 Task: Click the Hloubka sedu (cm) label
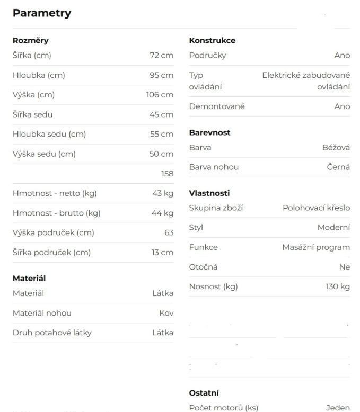(49, 134)
